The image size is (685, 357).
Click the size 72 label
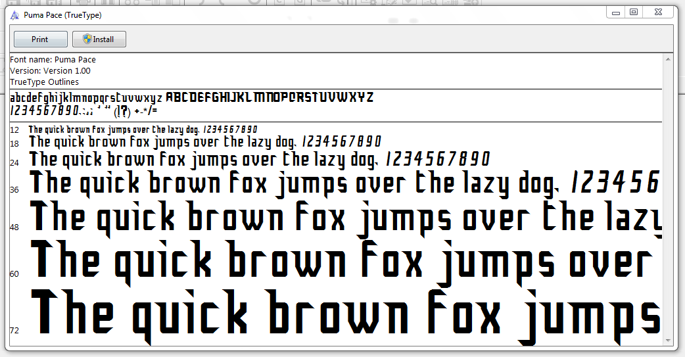[15, 330]
